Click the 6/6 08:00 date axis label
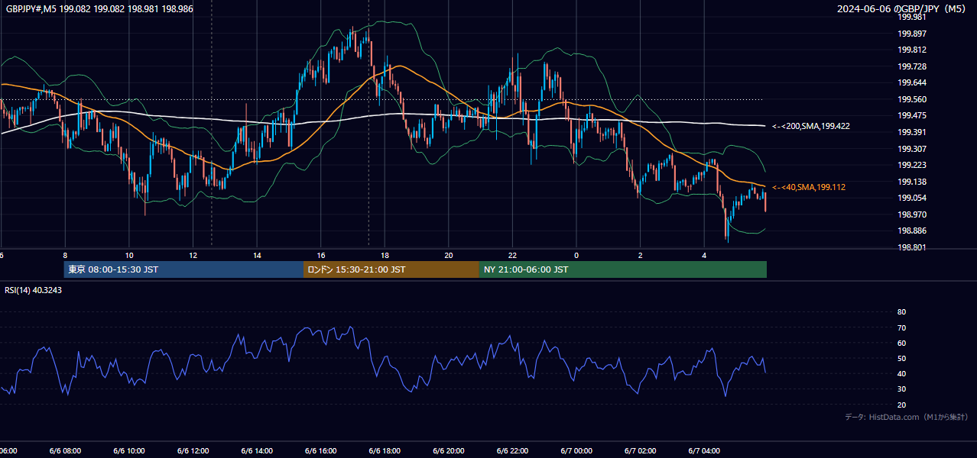The width and height of the screenshot is (977, 458). click(65, 451)
